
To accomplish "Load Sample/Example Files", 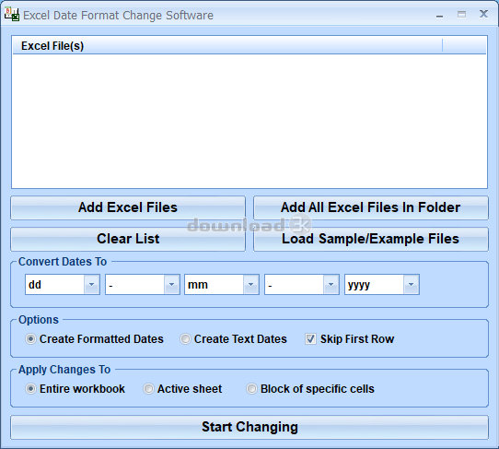I will coord(371,239).
